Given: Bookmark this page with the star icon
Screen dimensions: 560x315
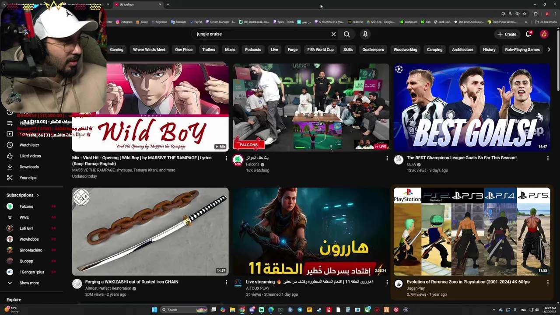Looking at the screenshot, I should [525, 14].
